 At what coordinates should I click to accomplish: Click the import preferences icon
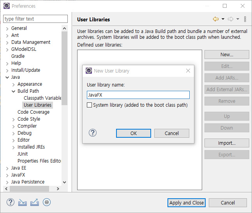tap(22, 202)
